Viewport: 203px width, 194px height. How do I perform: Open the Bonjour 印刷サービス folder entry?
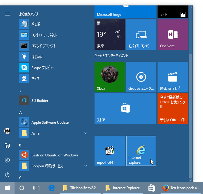[x=53, y=166]
